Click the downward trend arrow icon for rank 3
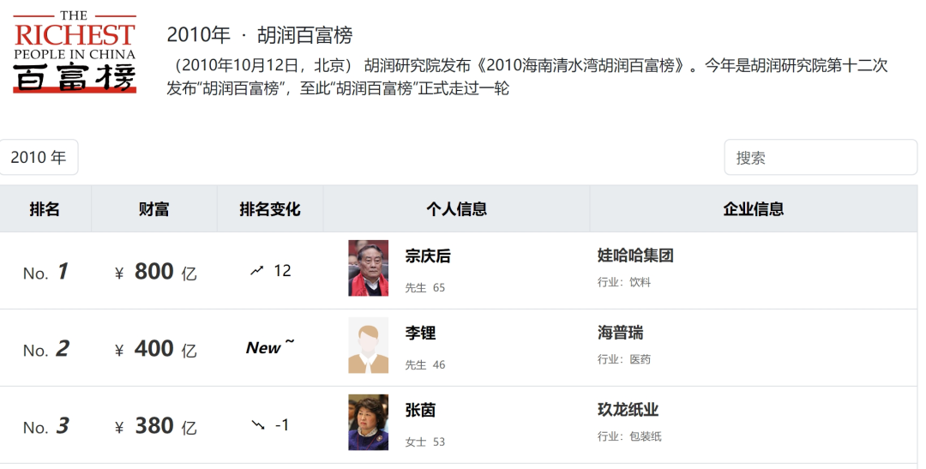The height and width of the screenshot is (469, 926). 257,425
